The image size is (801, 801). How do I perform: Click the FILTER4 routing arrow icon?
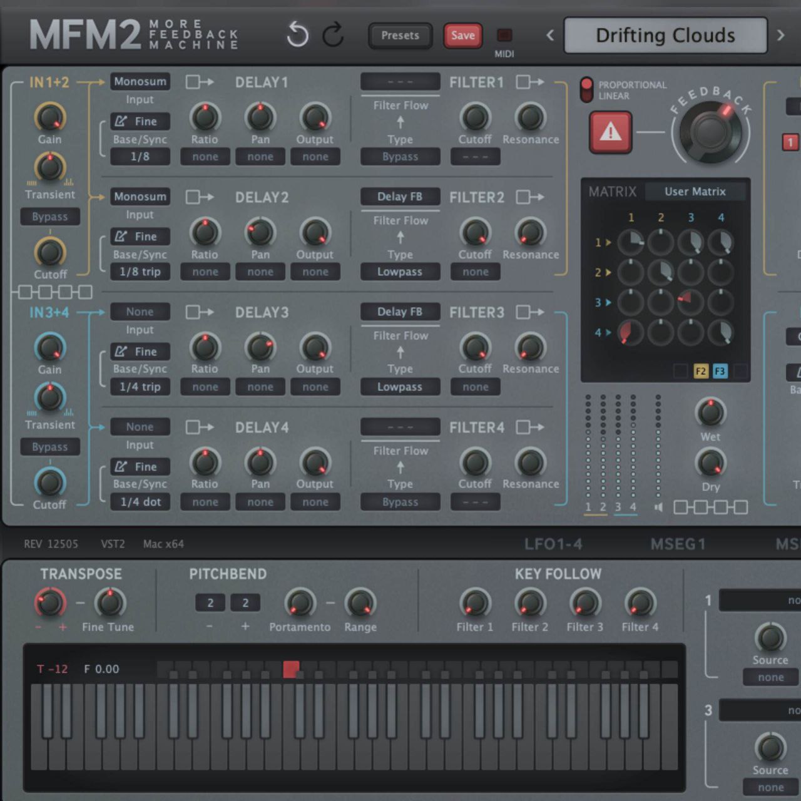coord(530,427)
